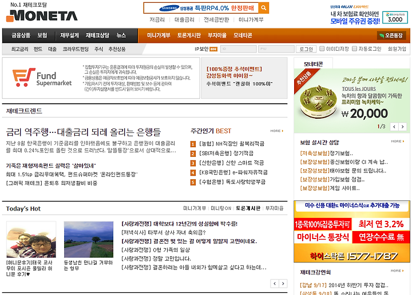
Task: Select the 펀드 submenu item
Action: (x=38, y=49)
